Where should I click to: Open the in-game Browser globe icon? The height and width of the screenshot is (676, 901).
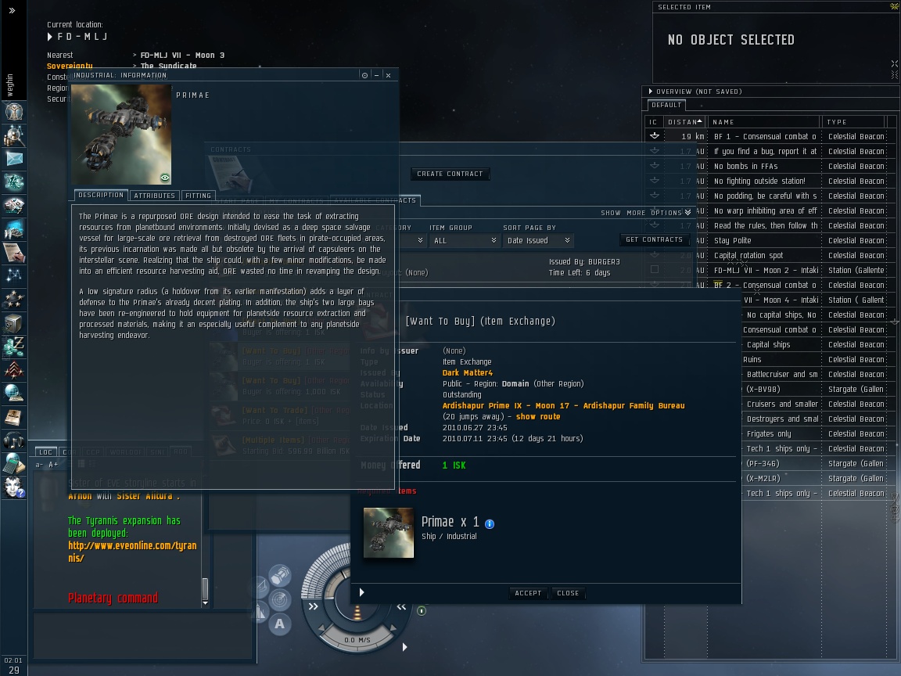[14, 394]
